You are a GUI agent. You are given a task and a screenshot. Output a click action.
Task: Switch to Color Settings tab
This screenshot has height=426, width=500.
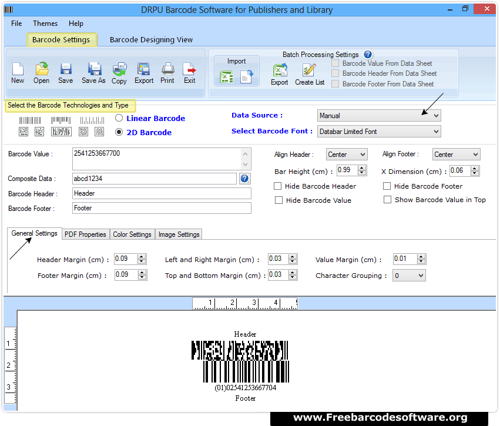pyautogui.click(x=132, y=234)
